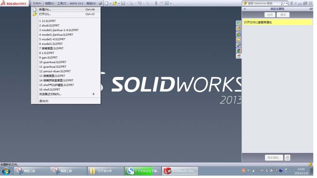Open recent file 11 guankuai.SLDPRT
The width and height of the screenshot is (317, 178).
click(x=66, y=67)
